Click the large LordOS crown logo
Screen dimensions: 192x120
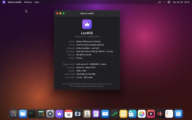click(87, 24)
